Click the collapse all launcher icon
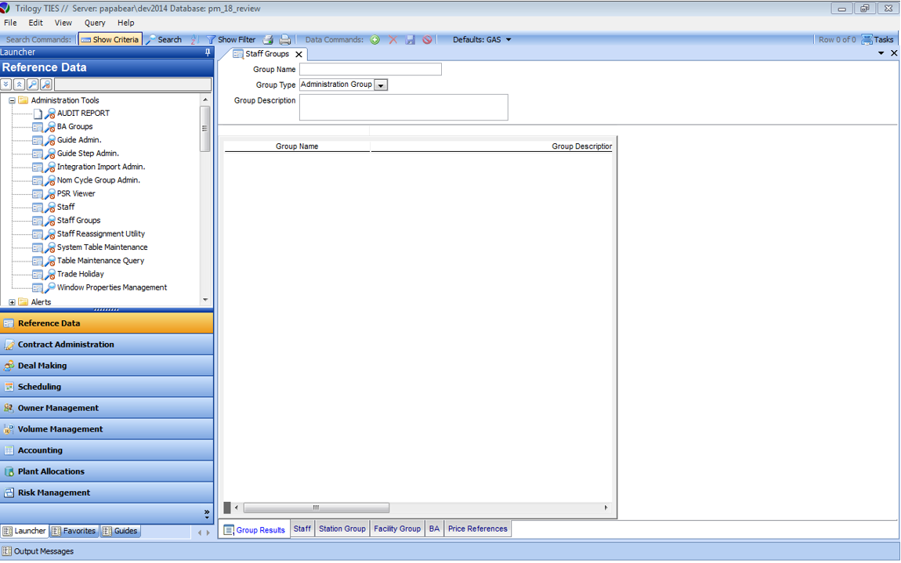 pyautogui.click(x=19, y=85)
